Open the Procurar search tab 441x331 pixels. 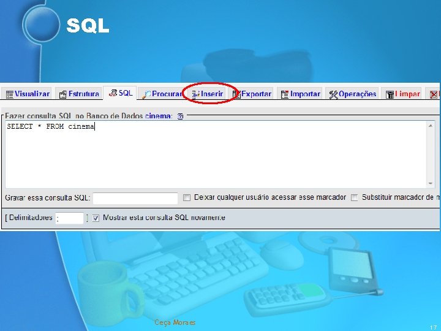click(162, 94)
